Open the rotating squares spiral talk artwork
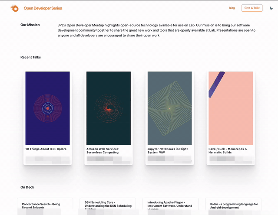The width and height of the screenshot is (278, 215). (x=169, y=108)
